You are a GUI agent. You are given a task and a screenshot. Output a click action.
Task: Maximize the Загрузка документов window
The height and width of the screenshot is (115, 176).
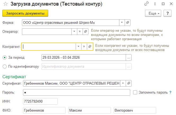click(163, 4)
